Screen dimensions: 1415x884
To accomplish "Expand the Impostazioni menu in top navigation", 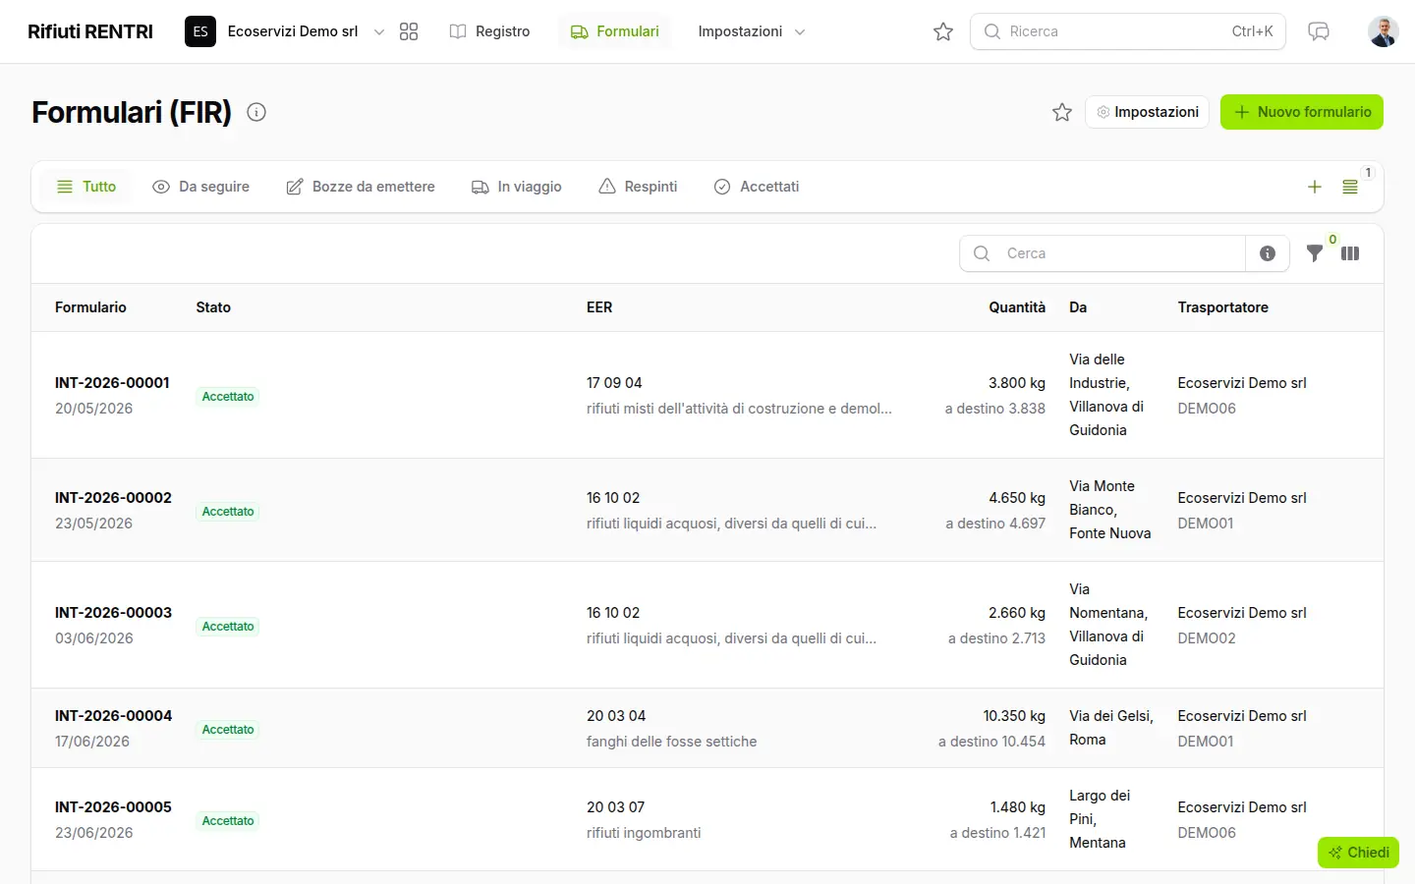I will click(752, 31).
